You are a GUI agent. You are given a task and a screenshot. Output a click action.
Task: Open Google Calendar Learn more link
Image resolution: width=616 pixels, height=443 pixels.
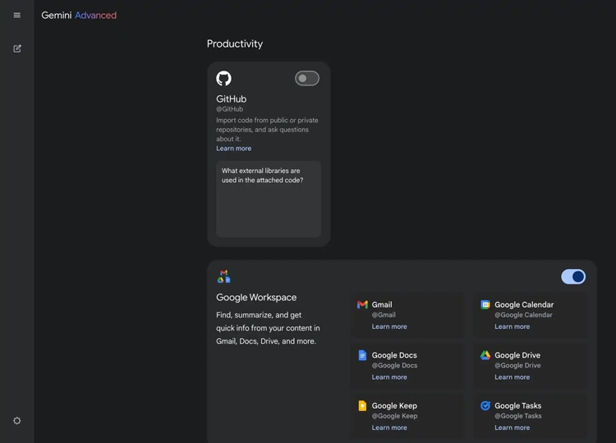[x=512, y=327]
